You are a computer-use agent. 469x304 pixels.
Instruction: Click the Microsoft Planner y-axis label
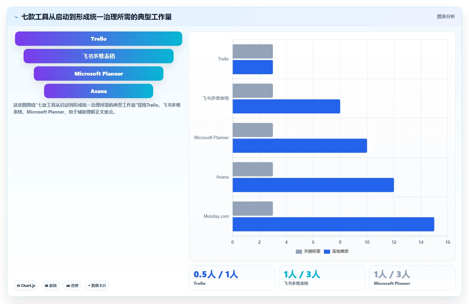click(x=211, y=138)
